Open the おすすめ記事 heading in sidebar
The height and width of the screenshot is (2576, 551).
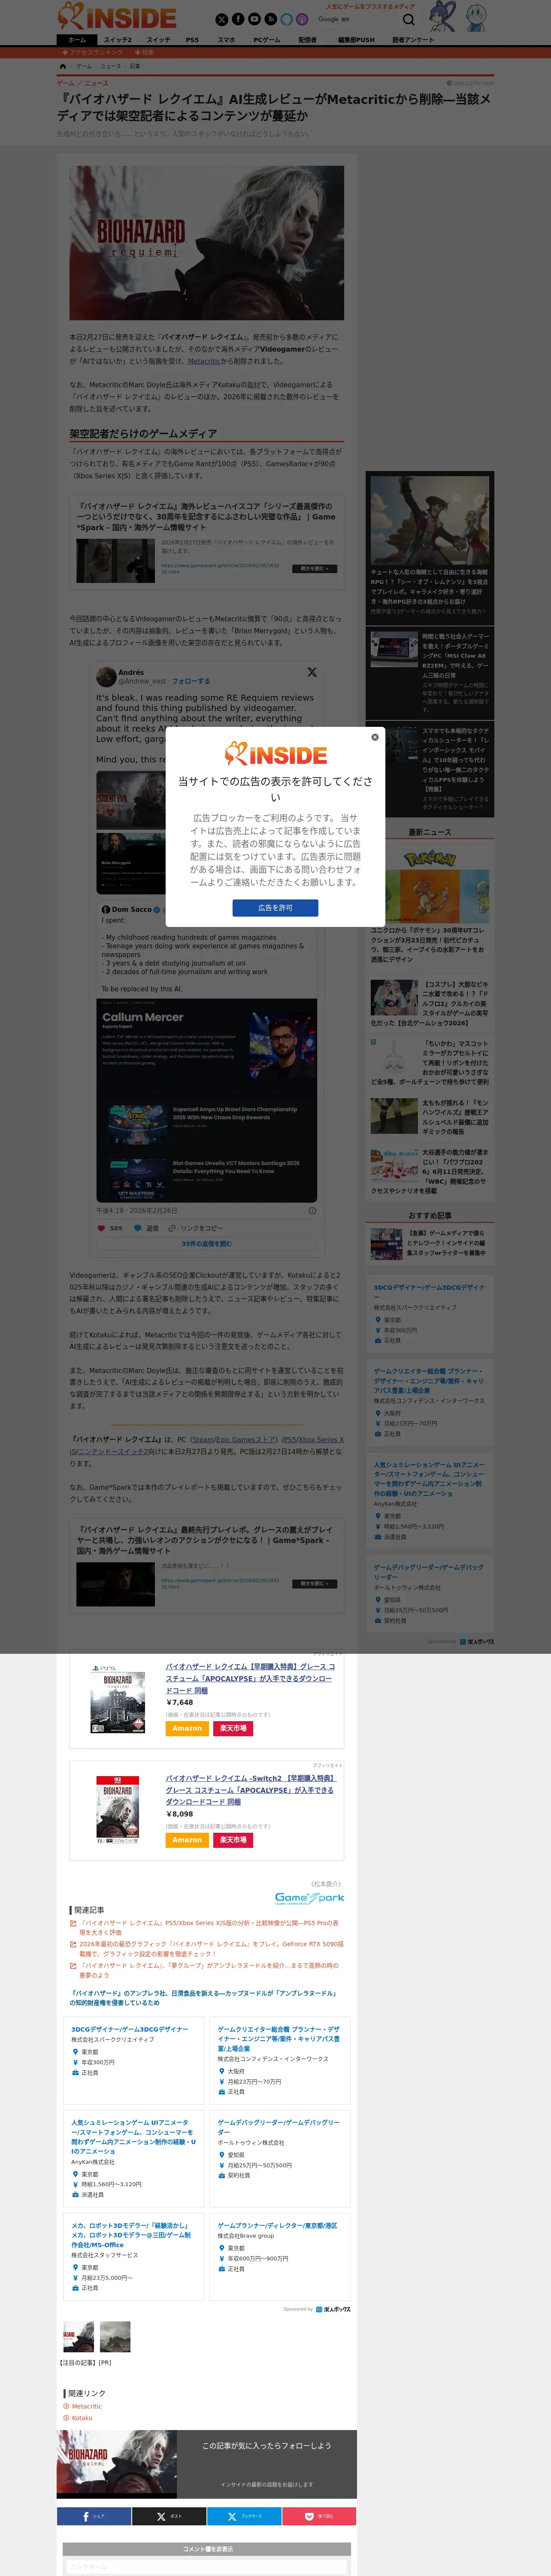click(430, 1216)
